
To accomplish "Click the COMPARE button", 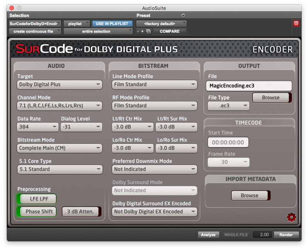I will [x=170, y=31].
